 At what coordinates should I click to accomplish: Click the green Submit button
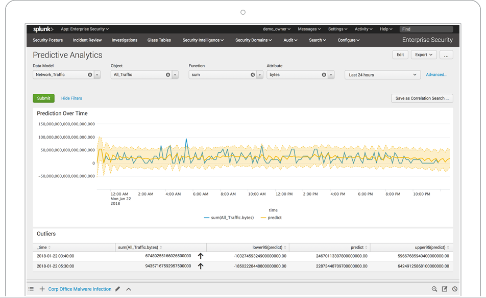tap(44, 98)
